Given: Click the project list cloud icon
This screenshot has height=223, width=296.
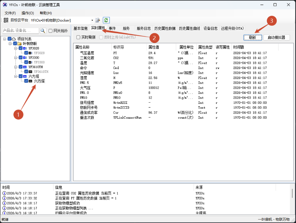Looking at the screenshot, I should (13, 39).
